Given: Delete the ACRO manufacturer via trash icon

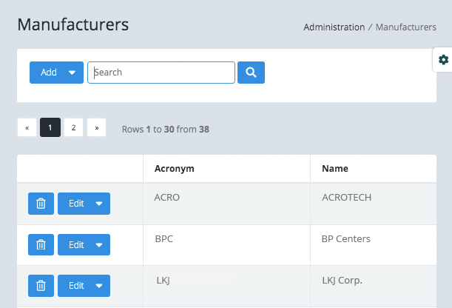Looking at the screenshot, I should pyautogui.click(x=41, y=204).
